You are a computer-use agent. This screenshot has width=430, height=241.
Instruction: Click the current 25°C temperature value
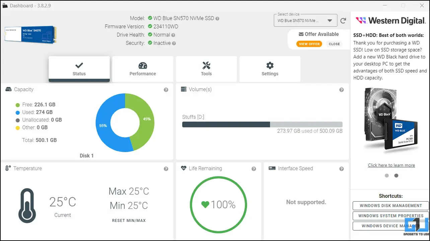63,202
